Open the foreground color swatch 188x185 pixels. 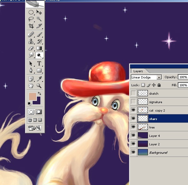click(32, 97)
